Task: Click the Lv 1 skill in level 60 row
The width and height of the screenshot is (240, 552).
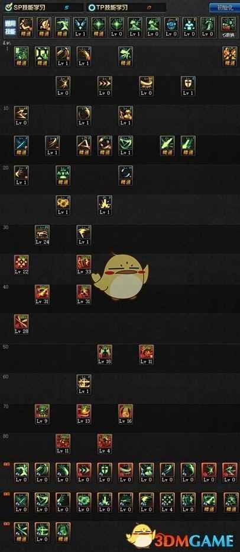Action: (x=84, y=384)
